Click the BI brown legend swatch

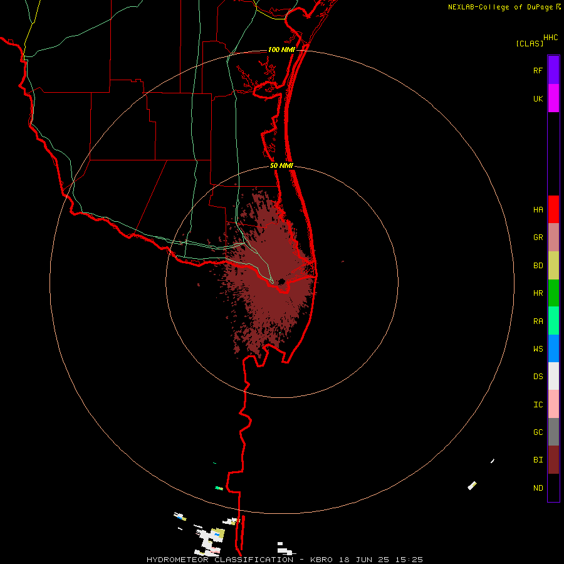(x=553, y=460)
